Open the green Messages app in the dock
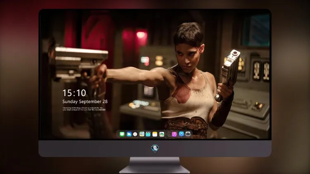310x174 pixels. pyautogui.click(x=122, y=134)
